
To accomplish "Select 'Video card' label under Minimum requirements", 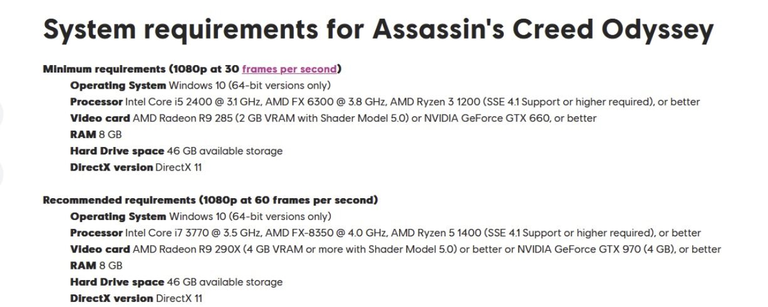I will 100,118.
